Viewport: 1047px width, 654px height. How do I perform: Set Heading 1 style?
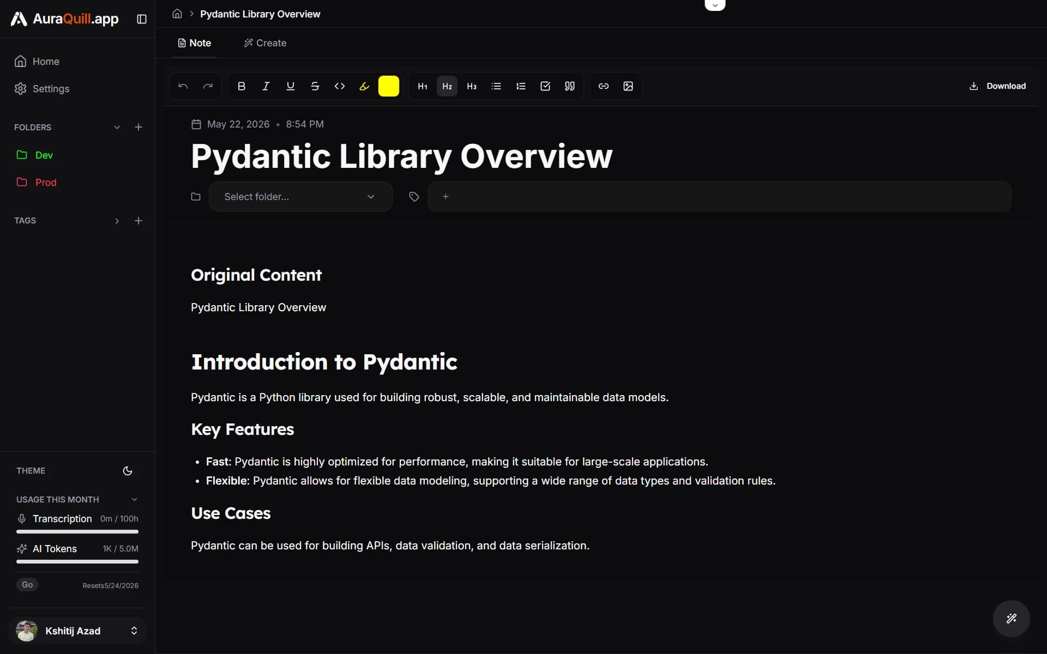tap(423, 86)
